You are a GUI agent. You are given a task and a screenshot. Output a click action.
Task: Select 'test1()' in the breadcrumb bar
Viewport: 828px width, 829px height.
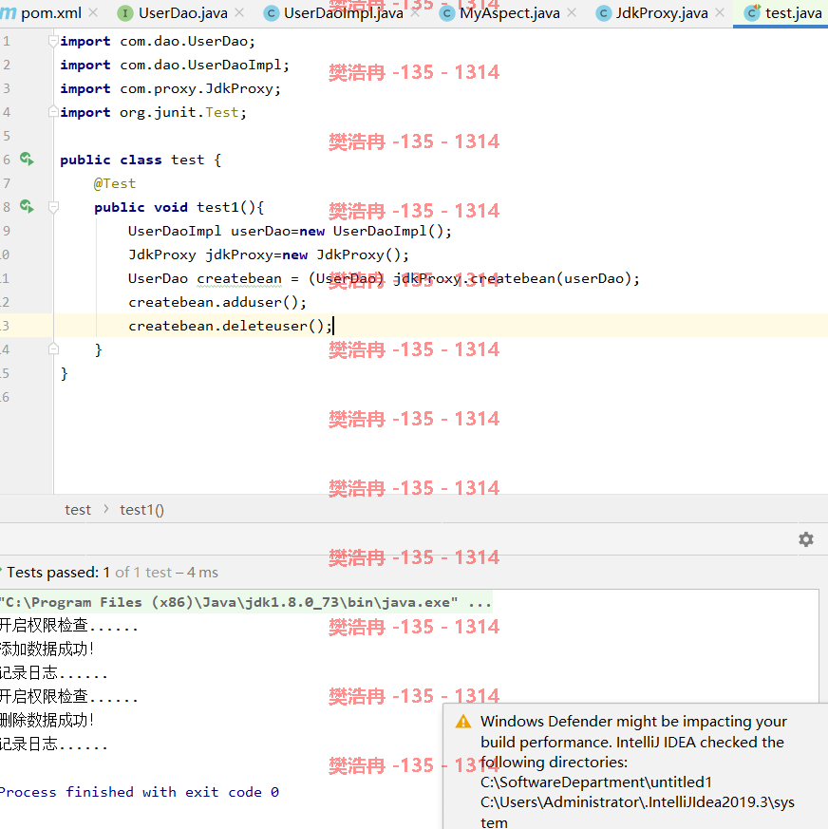(141, 510)
